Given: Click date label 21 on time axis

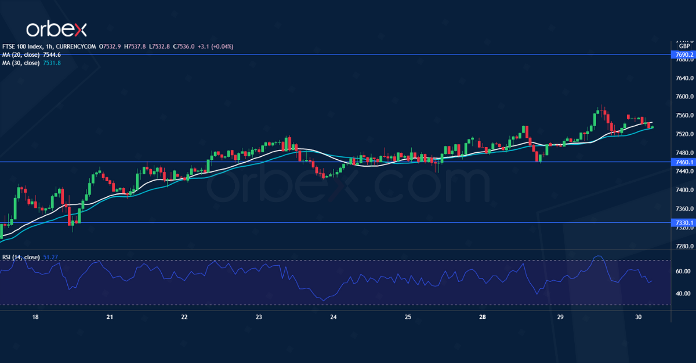Looking at the screenshot, I should pyautogui.click(x=110, y=317).
